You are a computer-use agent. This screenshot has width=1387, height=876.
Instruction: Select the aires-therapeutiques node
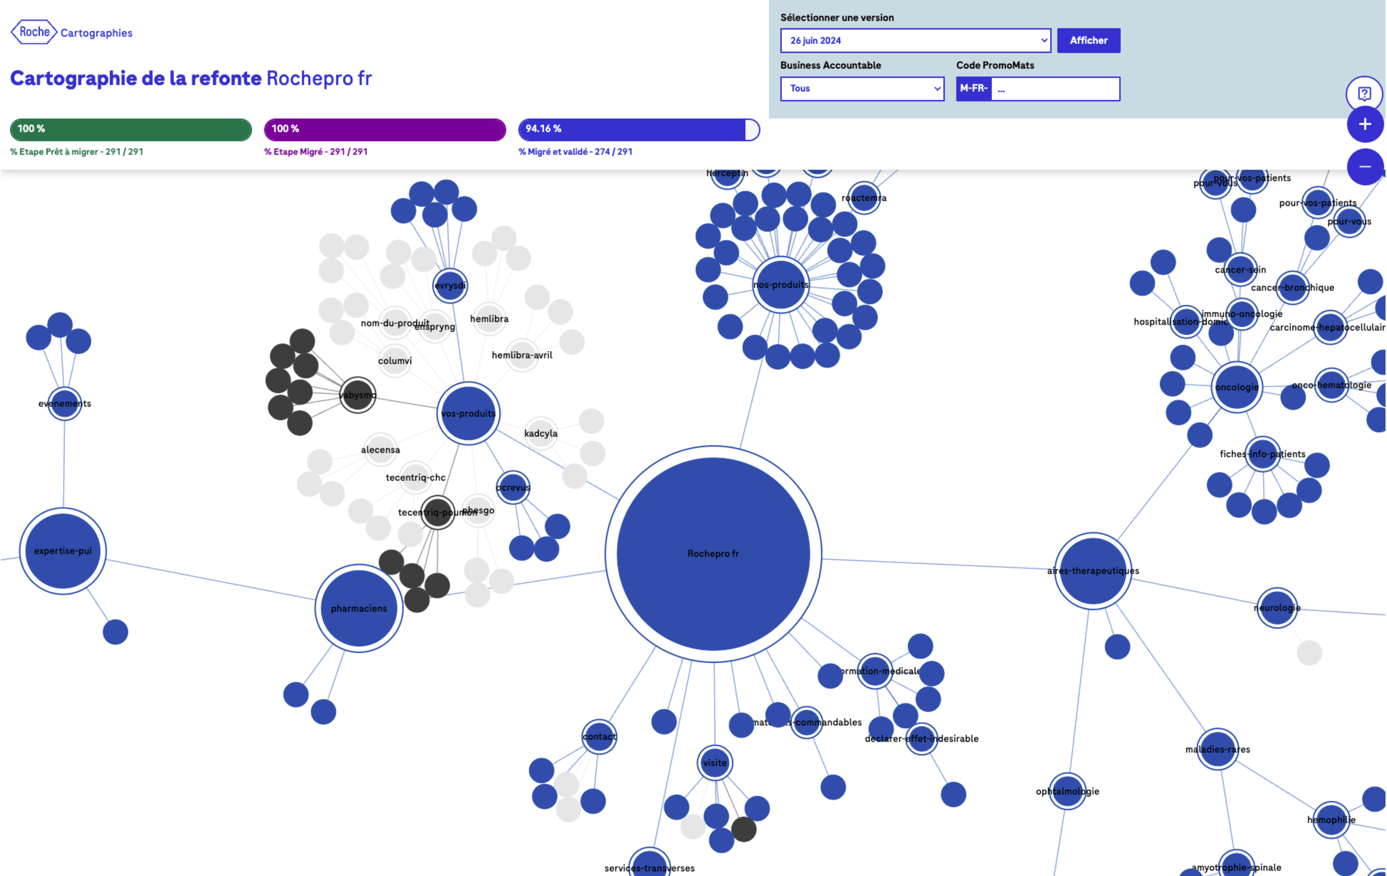click(1093, 571)
